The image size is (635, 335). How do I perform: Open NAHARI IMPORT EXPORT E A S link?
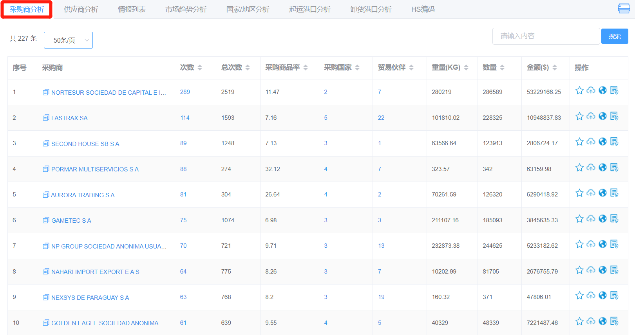coord(95,272)
